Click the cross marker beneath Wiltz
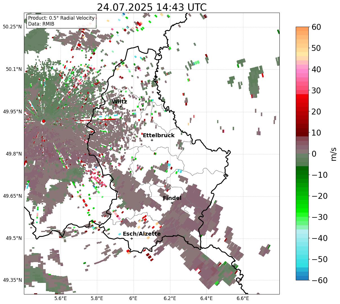Viewport: 340px width, 304px height. click(121, 106)
